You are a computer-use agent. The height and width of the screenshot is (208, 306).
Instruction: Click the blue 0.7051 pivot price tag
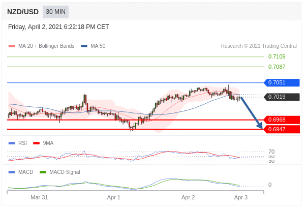click(x=282, y=82)
